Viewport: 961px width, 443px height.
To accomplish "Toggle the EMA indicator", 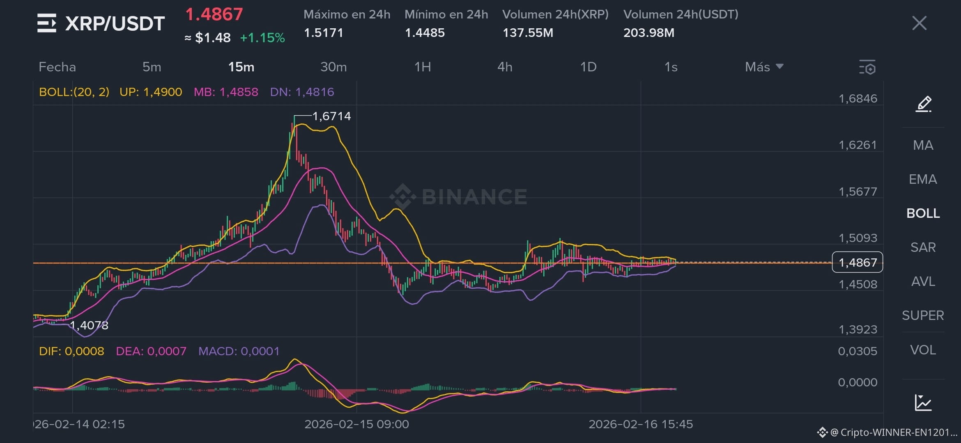I will [923, 179].
